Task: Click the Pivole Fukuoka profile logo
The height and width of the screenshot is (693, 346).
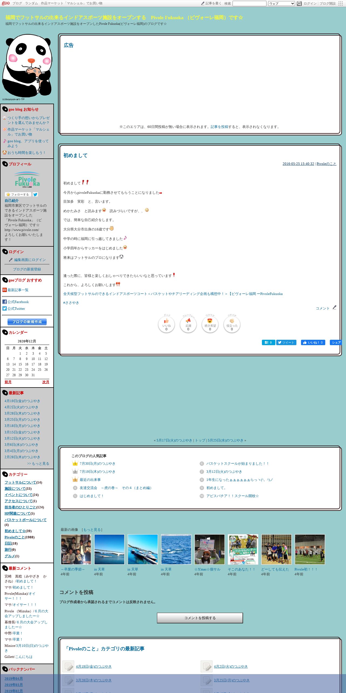Action: pyautogui.click(x=27, y=179)
